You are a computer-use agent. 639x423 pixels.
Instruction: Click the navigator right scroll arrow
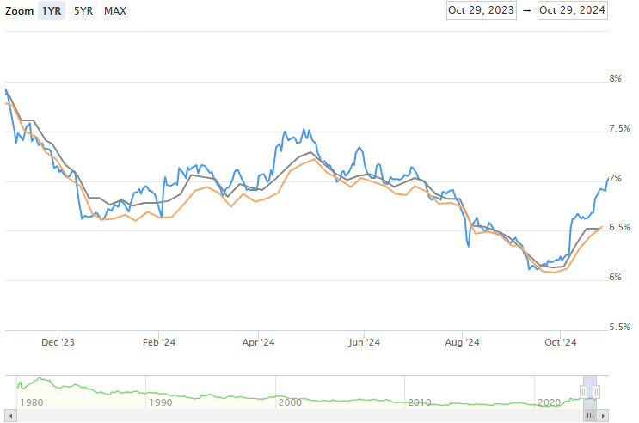[603, 416]
